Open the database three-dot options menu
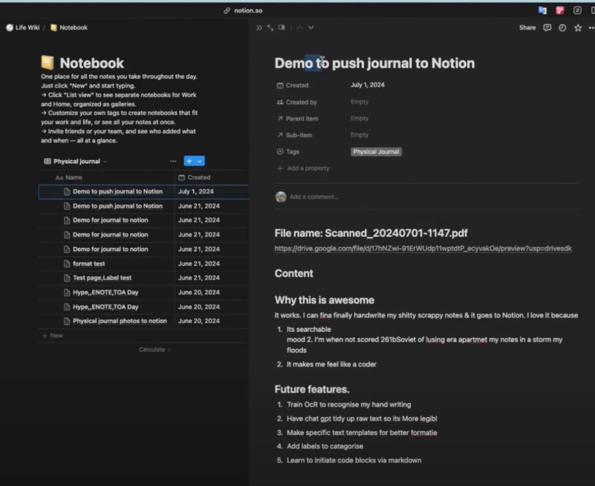Viewport: 595px width, 486px height. [x=173, y=161]
